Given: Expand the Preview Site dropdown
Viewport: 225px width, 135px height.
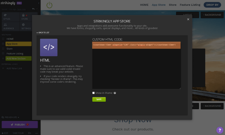Looking at the screenshot, I should click(10, 117).
